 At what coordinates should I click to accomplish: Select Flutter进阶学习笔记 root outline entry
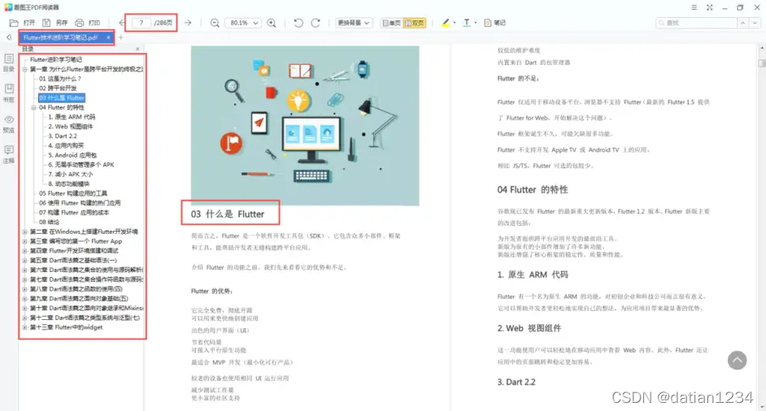point(55,59)
